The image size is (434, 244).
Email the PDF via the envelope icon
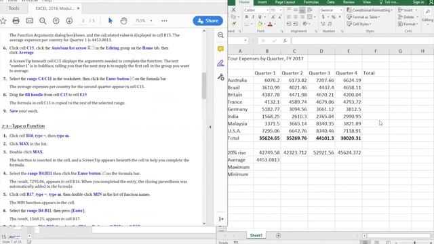click(x=29, y=21)
